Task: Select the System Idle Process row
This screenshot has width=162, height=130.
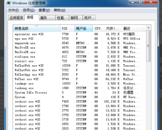Action: click(79, 93)
